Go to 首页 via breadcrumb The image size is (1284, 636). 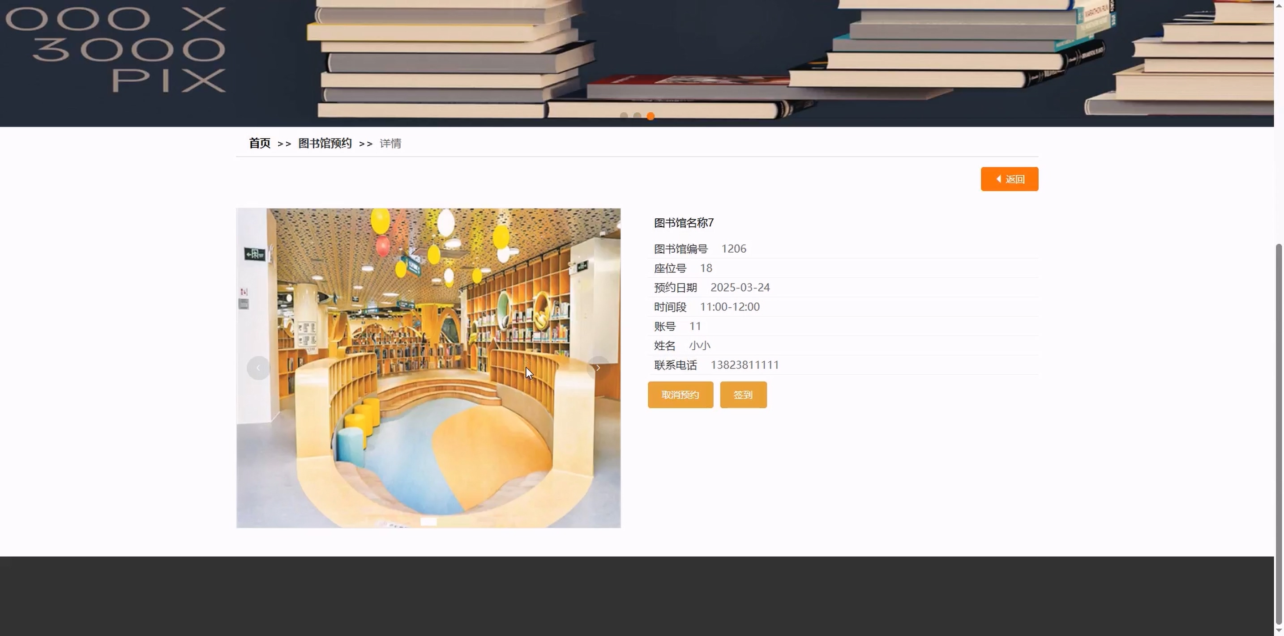(x=260, y=144)
